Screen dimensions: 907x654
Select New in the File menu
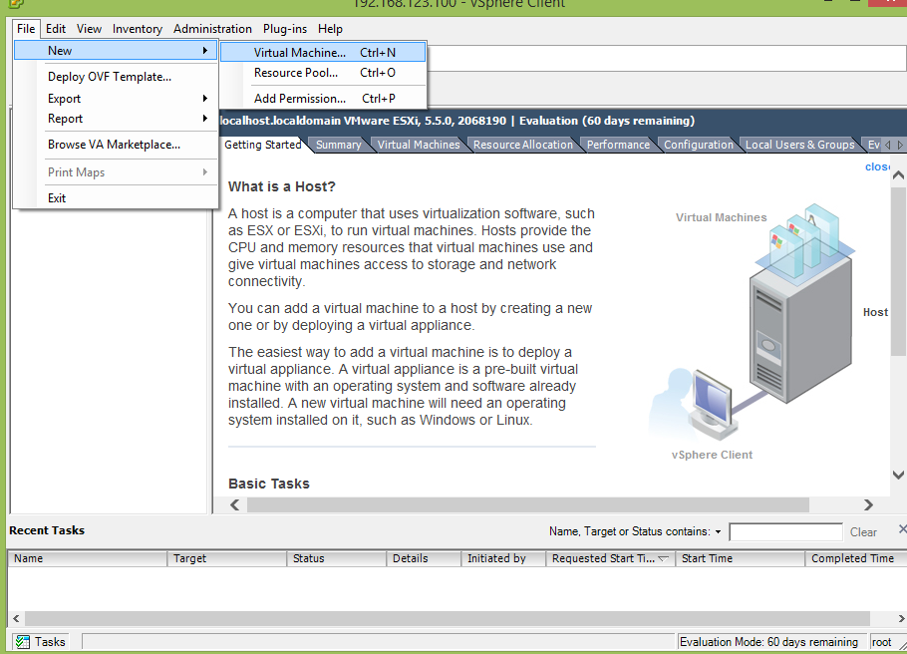tap(116, 51)
